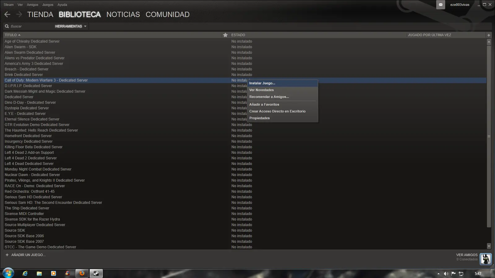This screenshot has height=278, width=495.
Task: Select Killing Floor Beta Dedicated Server
Action: [33, 147]
